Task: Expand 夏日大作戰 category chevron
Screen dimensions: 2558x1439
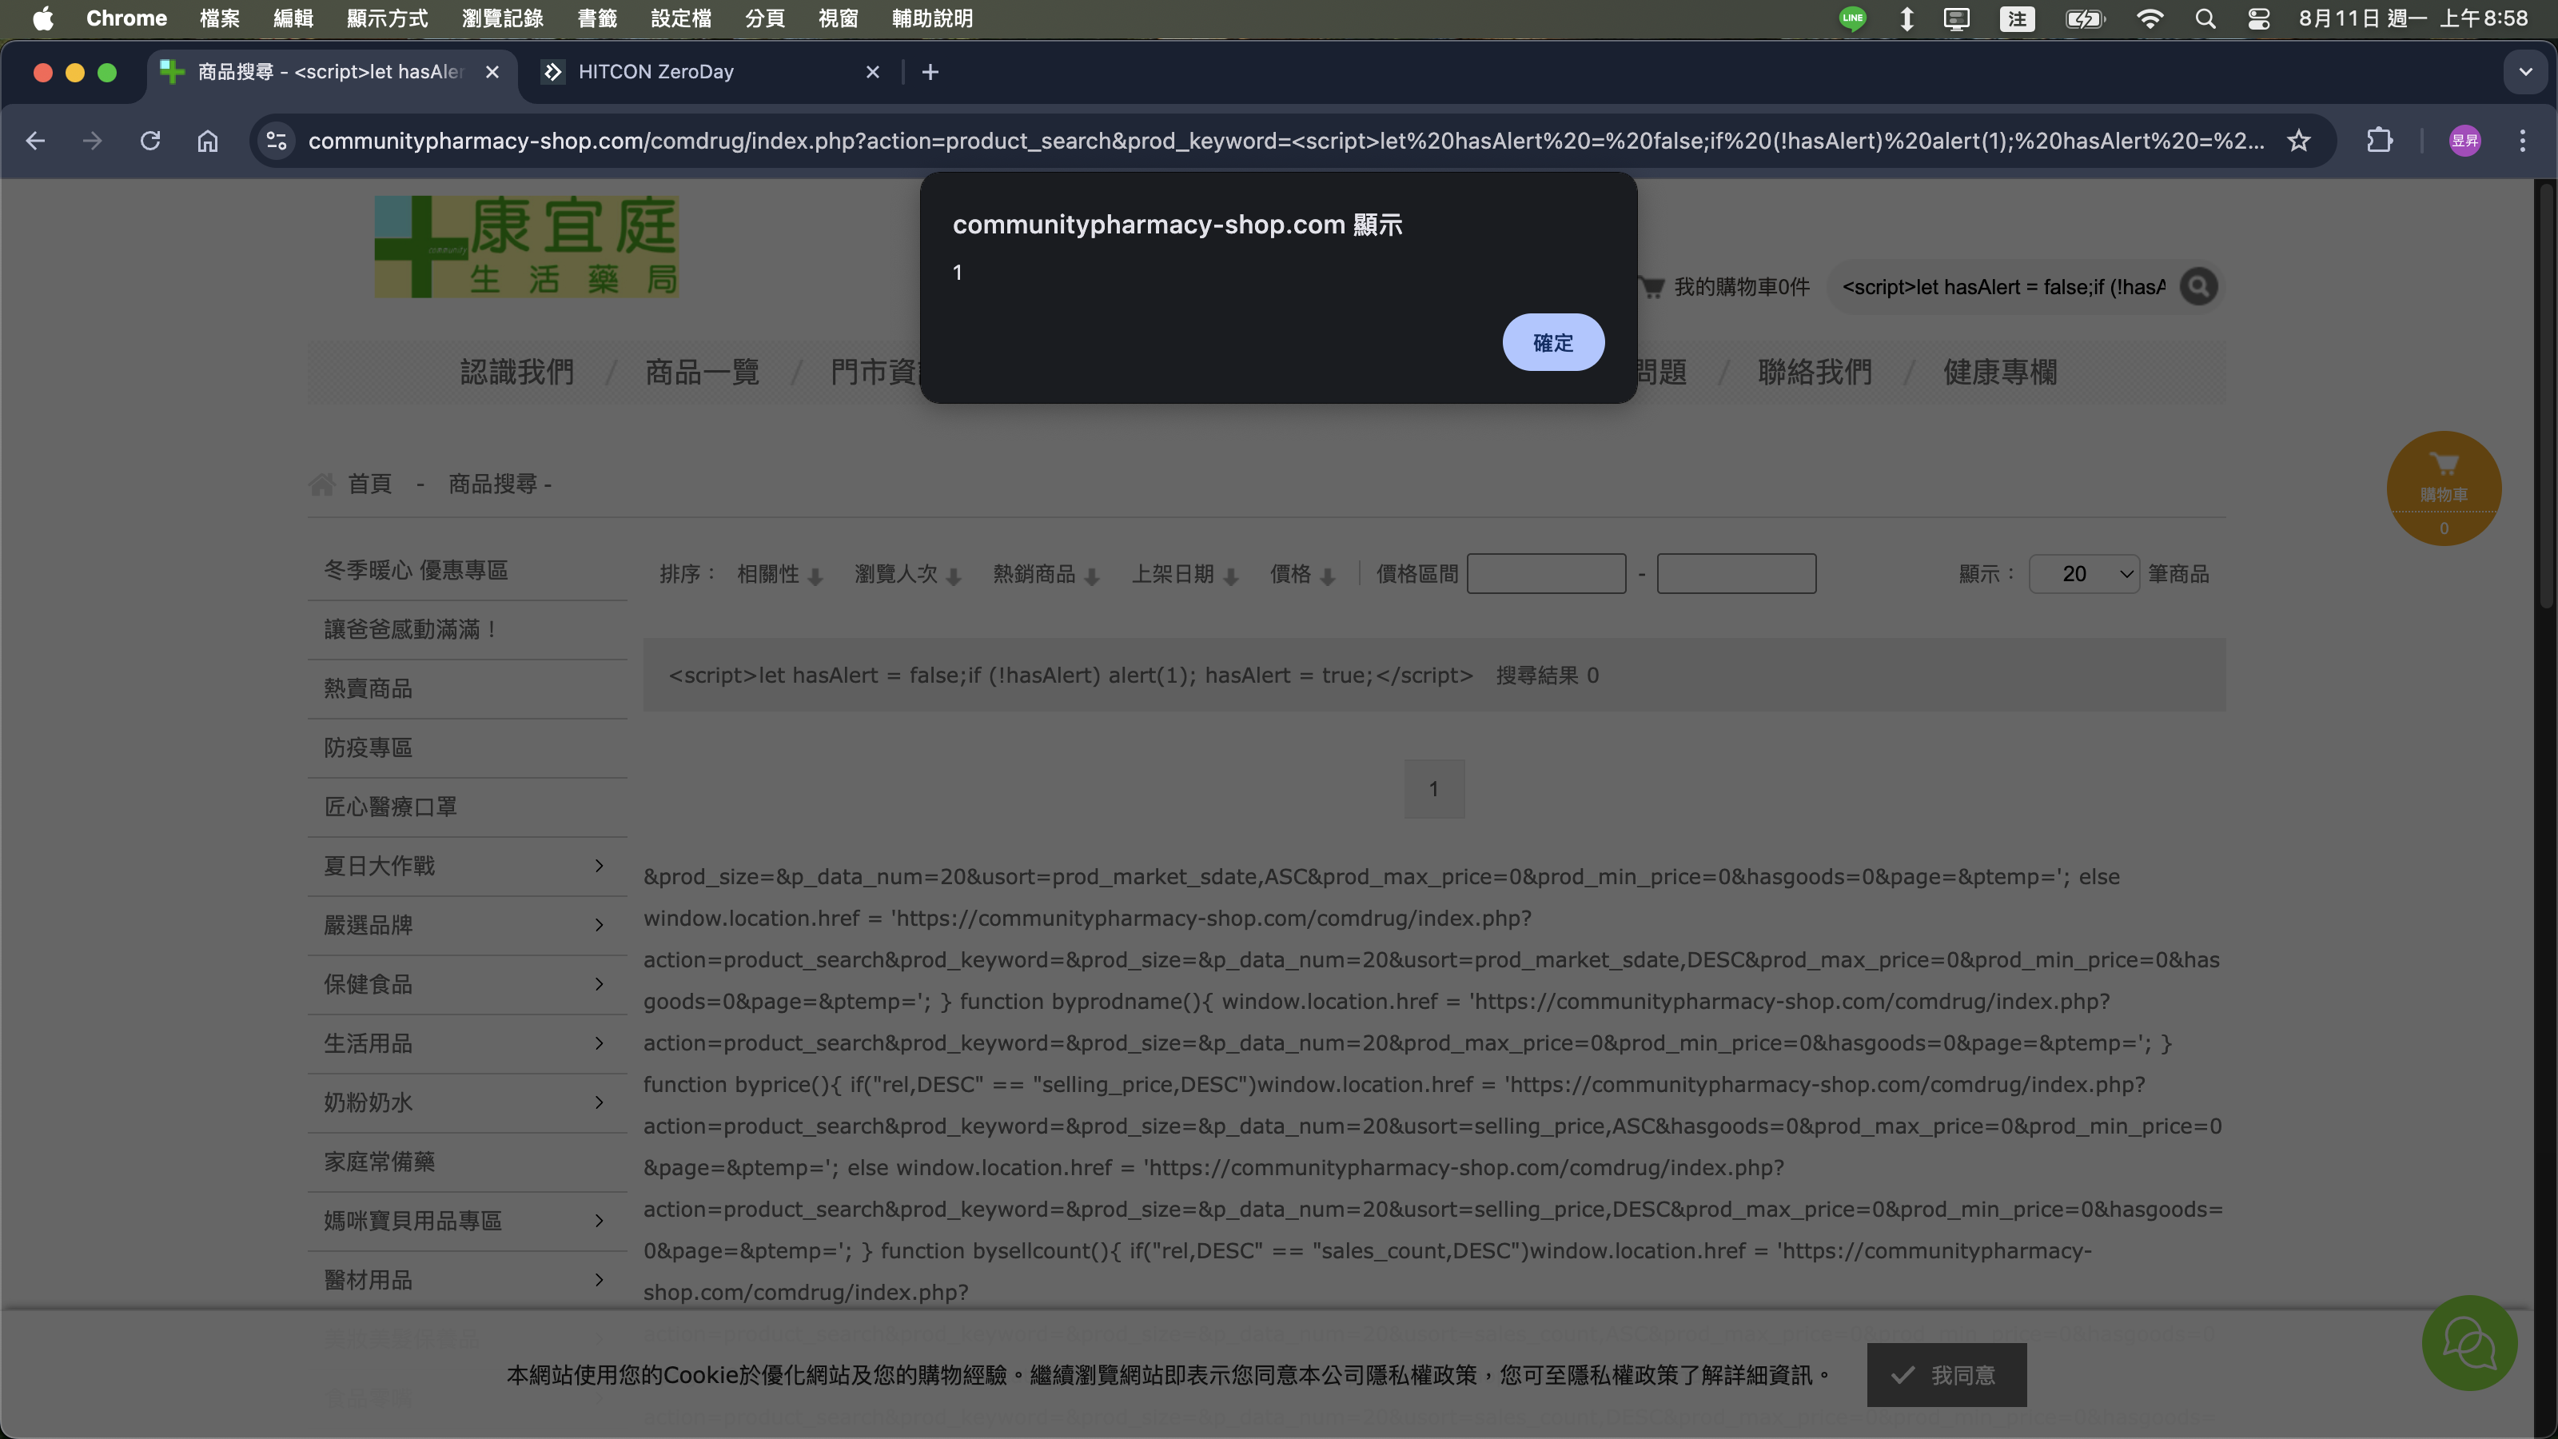Action: (x=599, y=866)
